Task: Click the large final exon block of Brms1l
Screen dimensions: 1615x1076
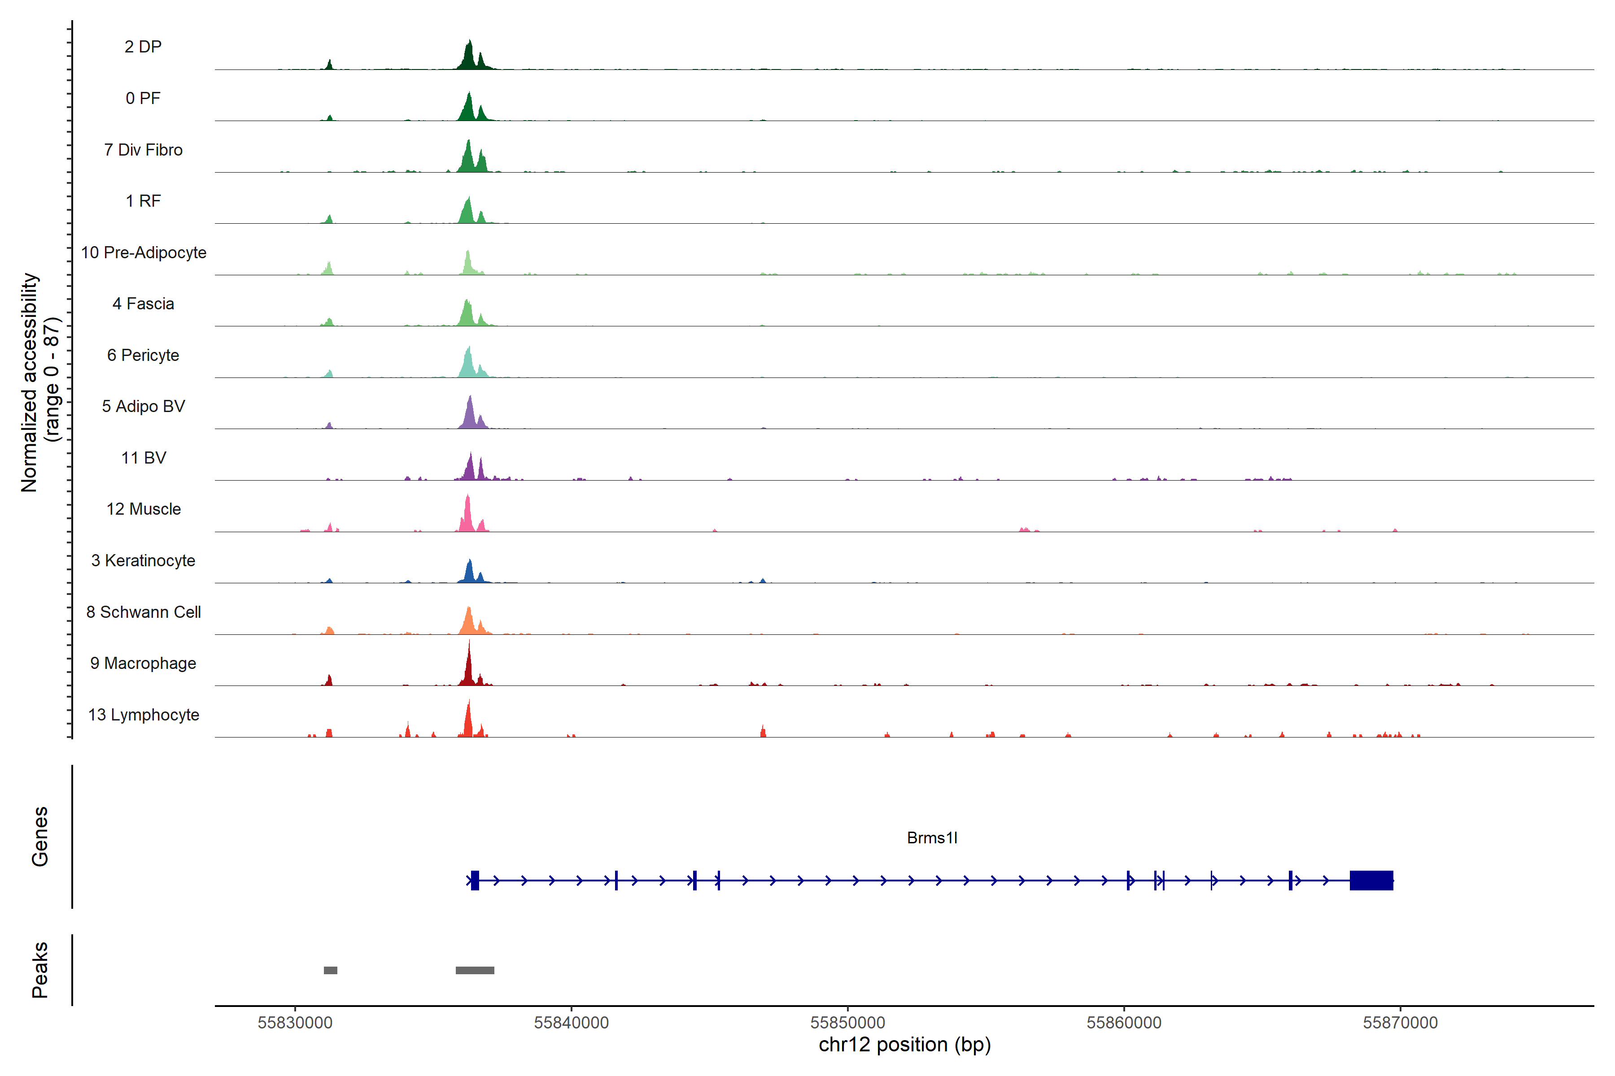Action: coord(1371,880)
